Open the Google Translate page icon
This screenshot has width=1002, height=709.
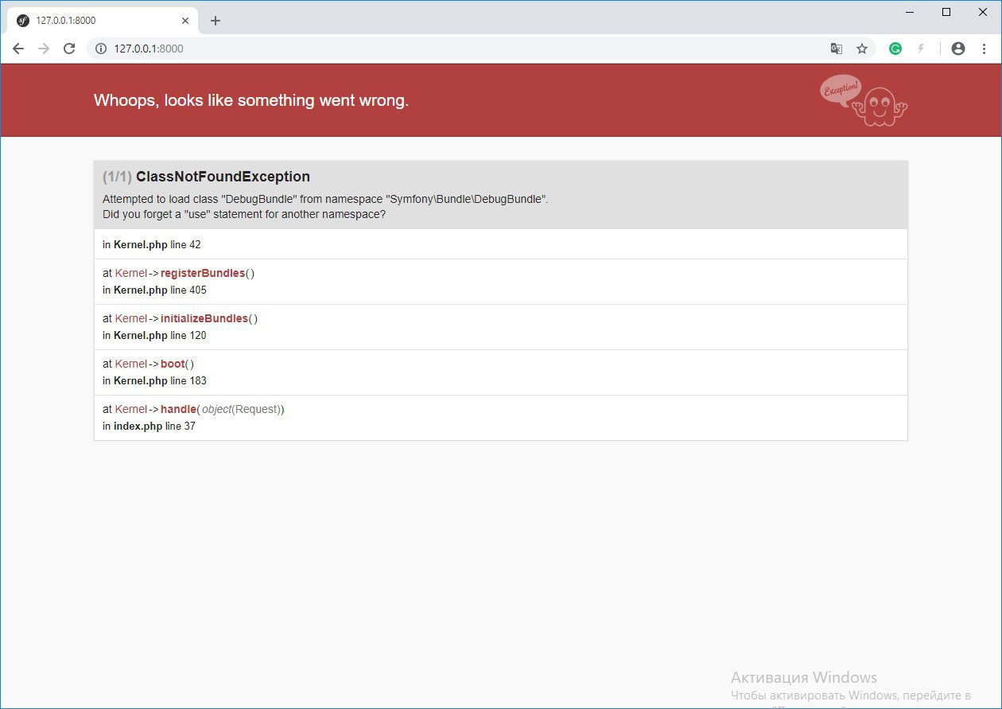pyautogui.click(x=837, y=49)
